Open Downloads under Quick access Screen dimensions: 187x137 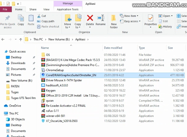pyautogui.click(x=18, y=63)
